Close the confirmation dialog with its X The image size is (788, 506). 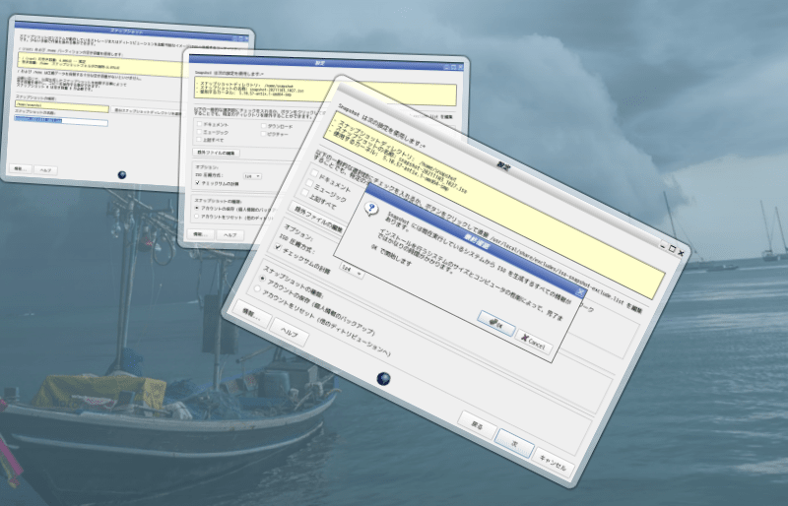click(x=579, y=292)
